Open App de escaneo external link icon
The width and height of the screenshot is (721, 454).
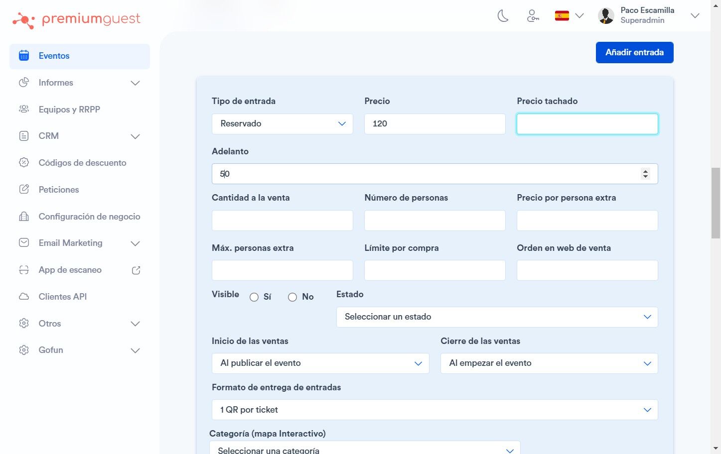[x=136, y=270]
